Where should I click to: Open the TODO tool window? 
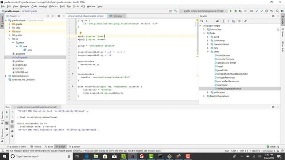[x=74, y=147]
